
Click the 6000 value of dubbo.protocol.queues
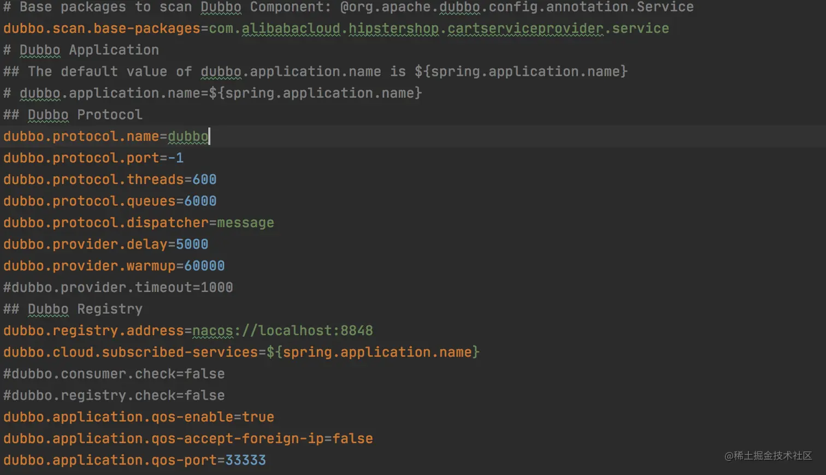coord(200,201)
